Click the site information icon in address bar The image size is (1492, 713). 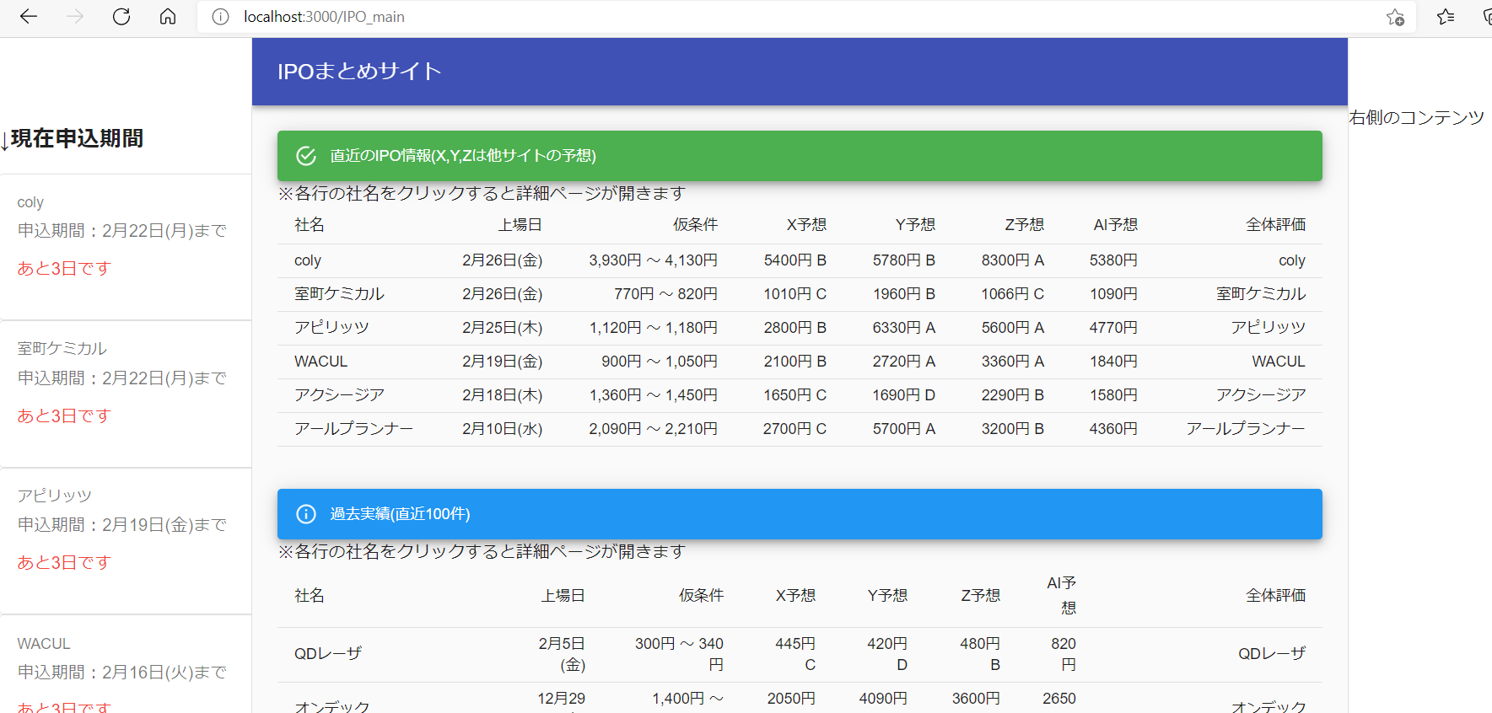220,17
